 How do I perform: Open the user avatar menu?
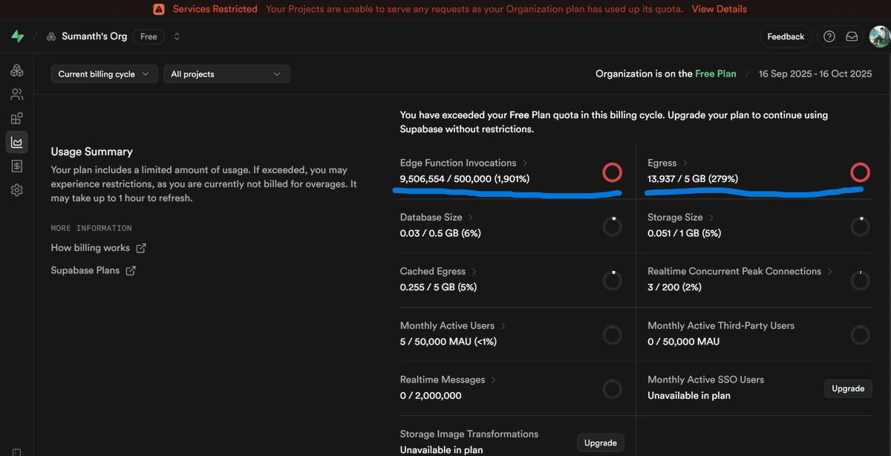coord(879,36)
